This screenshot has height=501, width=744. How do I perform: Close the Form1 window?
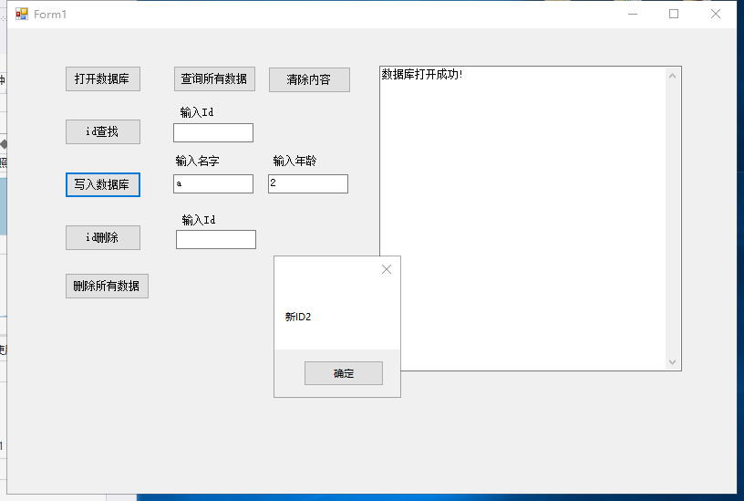click(x=716, y=14)
